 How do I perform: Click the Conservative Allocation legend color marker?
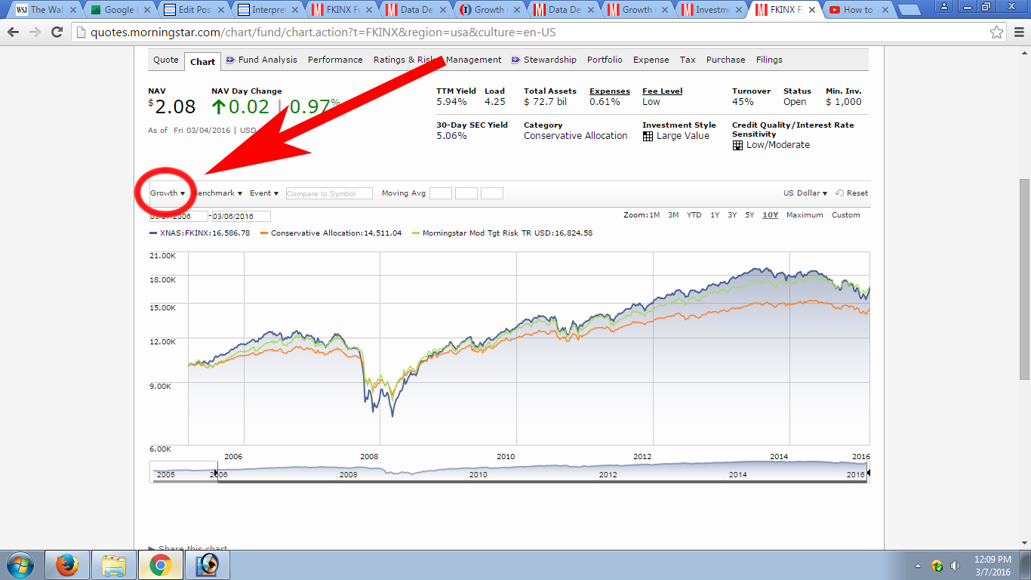[264, 233]
